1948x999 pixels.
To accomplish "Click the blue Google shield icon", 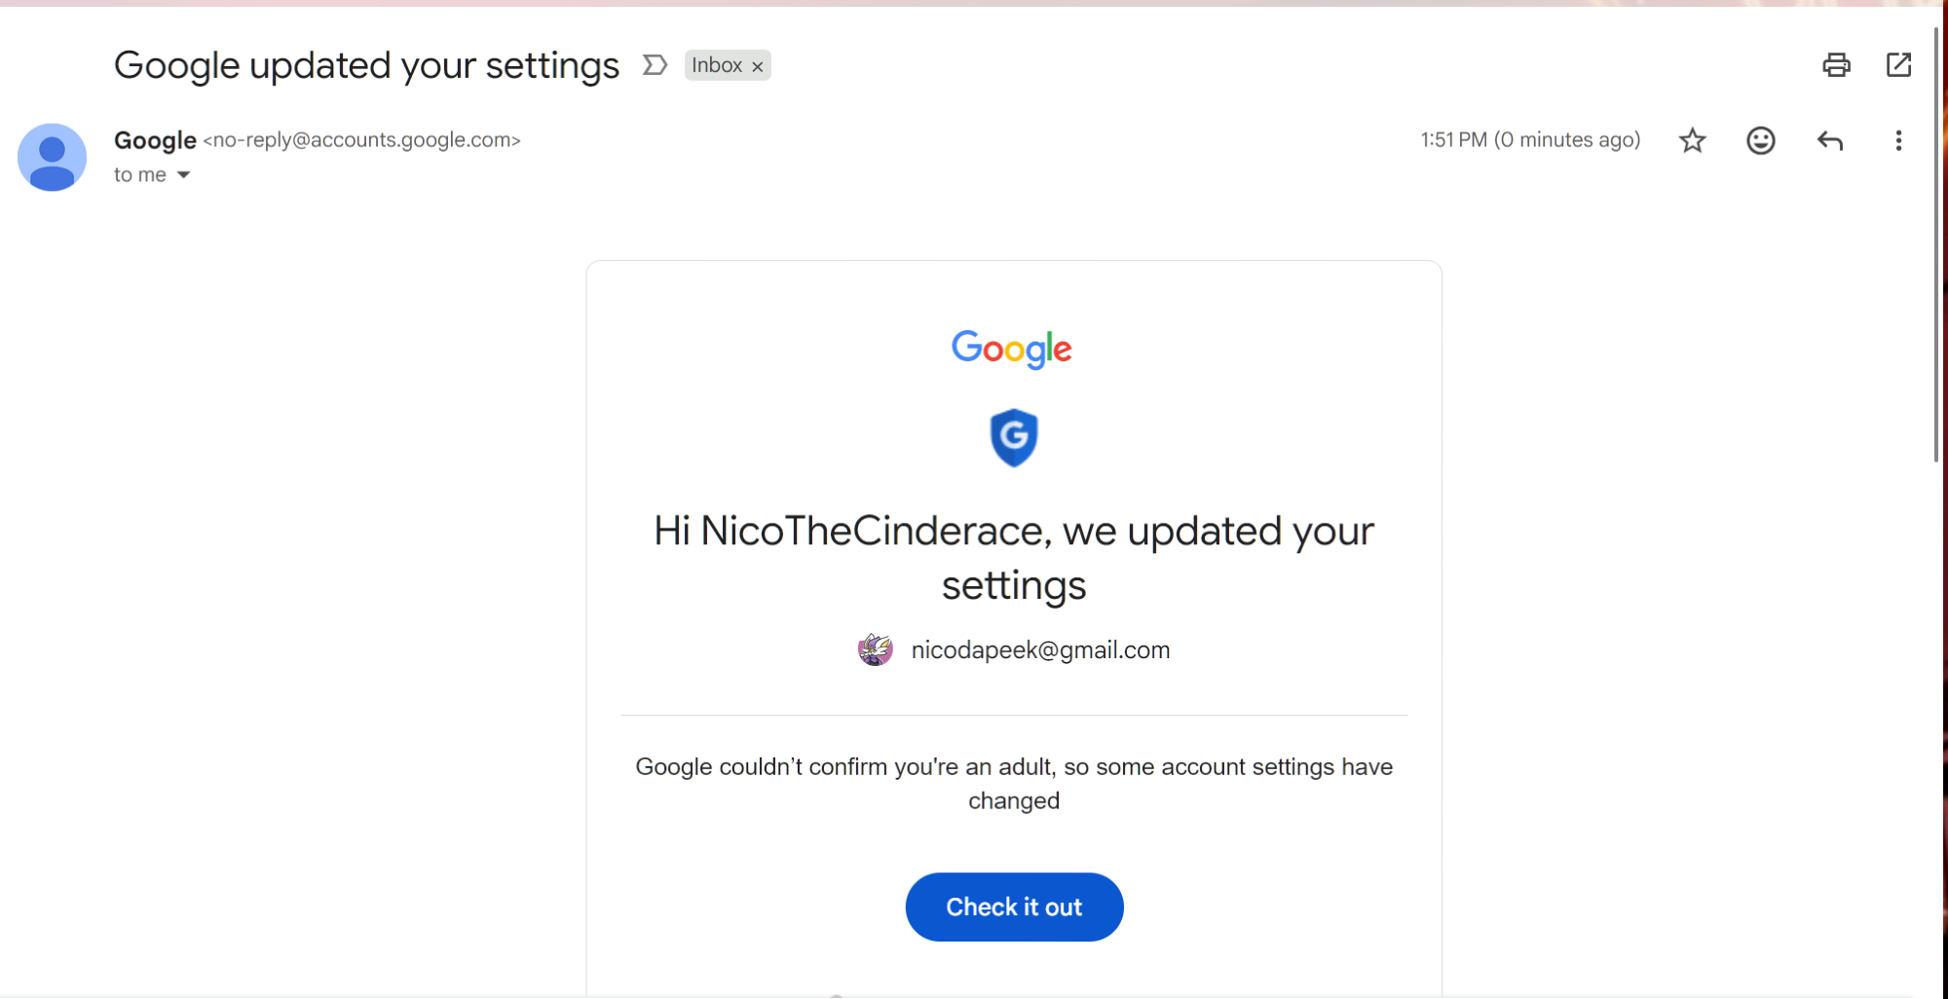I will 1014,437.
